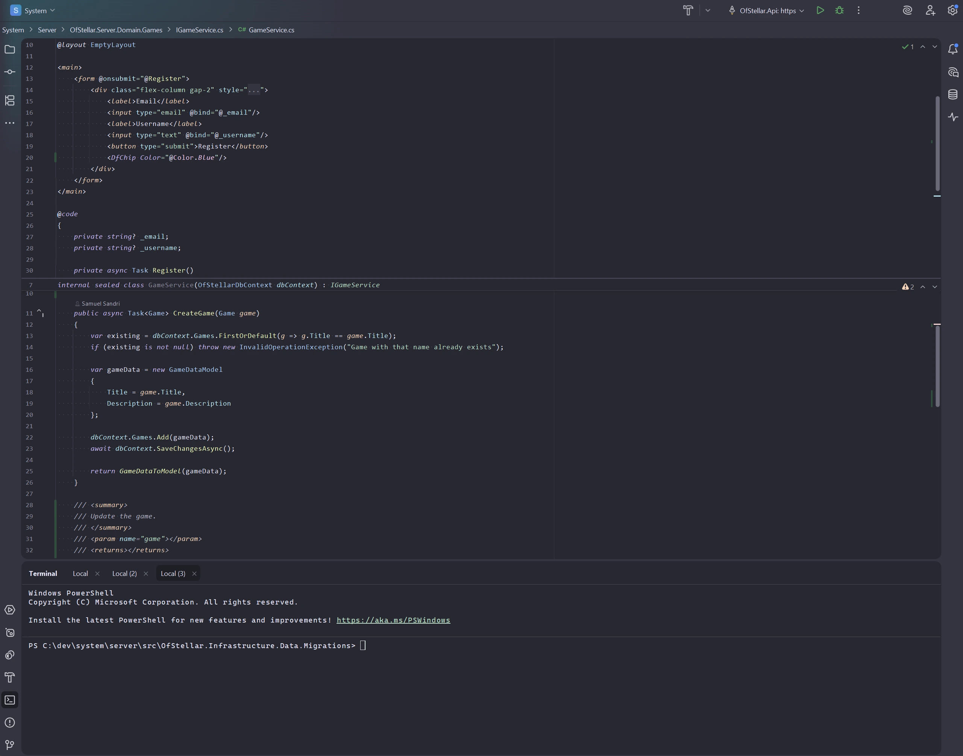
Task: Open the AI Assistant
Action: click(x=907, y=10)
